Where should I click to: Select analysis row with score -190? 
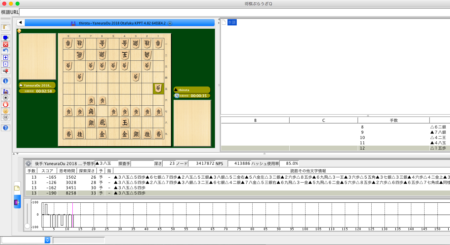point(238,193)
